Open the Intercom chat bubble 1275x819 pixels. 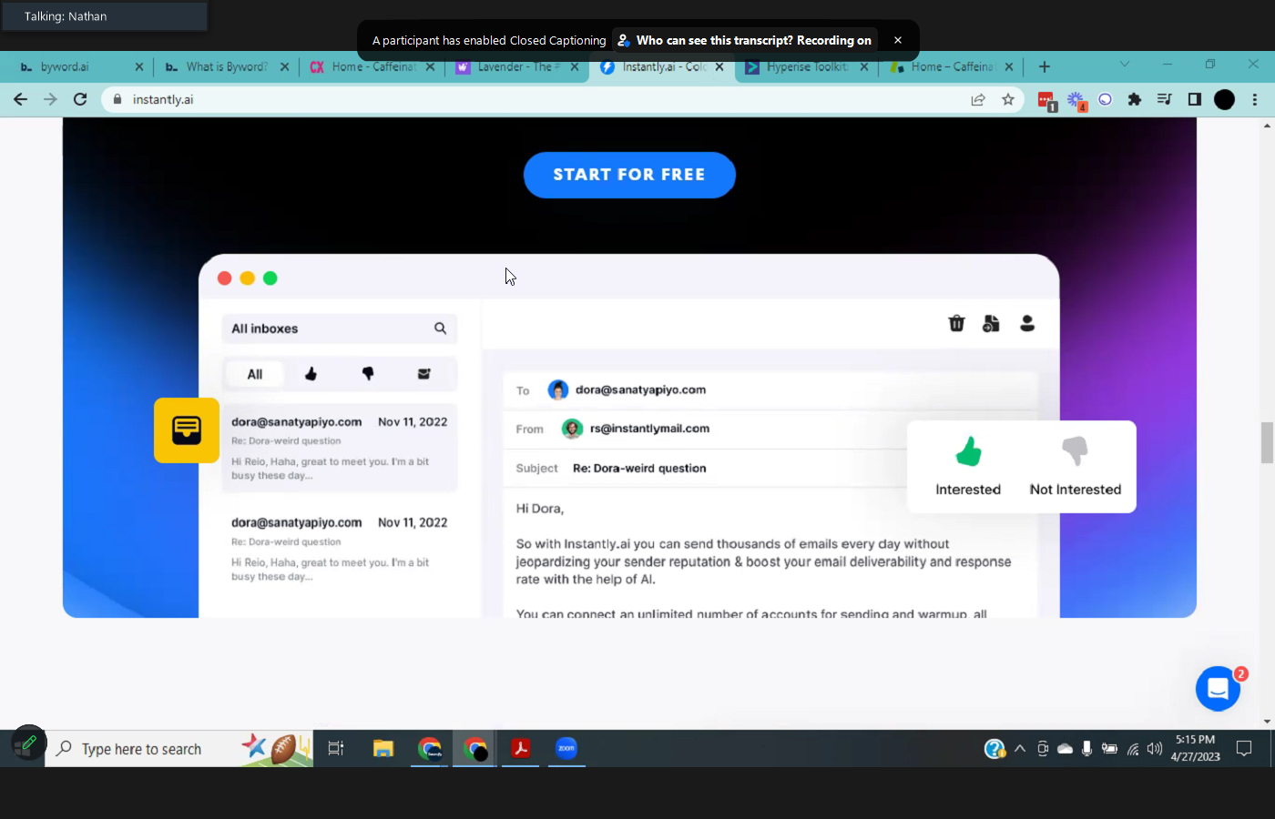[x=1218, y=690]
